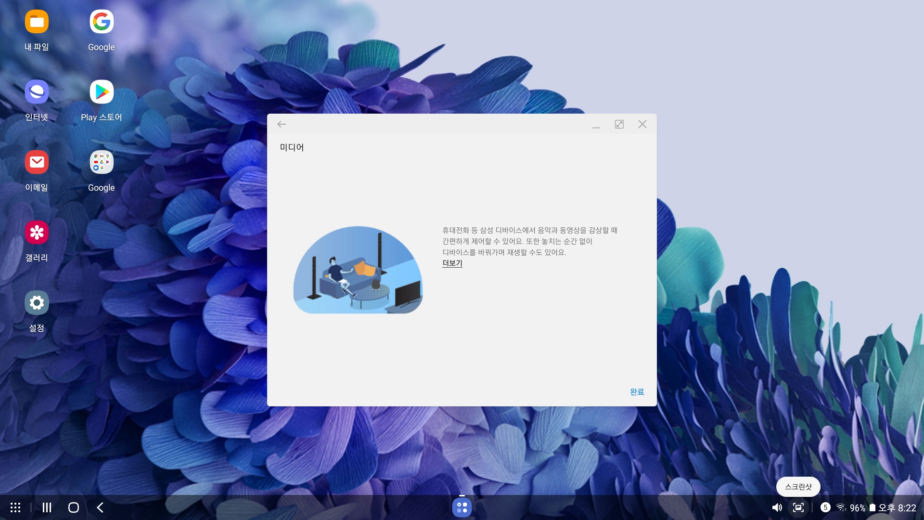Open volume control from the taskbar
Viewport: 924px width, 520px height.
click(x=777, y=507)
